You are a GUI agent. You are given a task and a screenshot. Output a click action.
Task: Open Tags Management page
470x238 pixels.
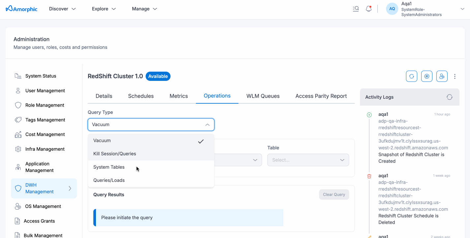[46, 120]
